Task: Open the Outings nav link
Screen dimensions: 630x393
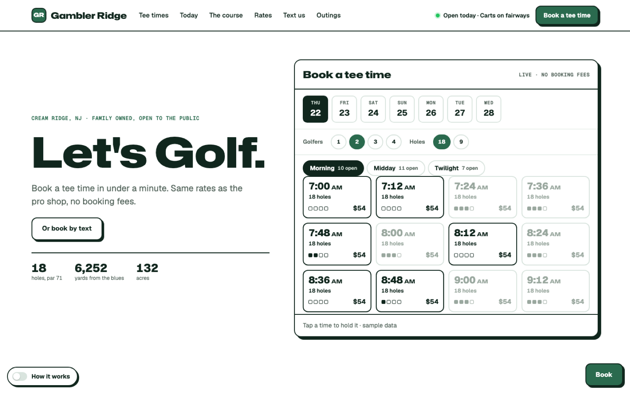Action: click(x=328, y=15)
